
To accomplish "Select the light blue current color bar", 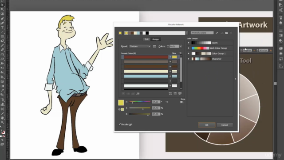I will pos(146,76).
